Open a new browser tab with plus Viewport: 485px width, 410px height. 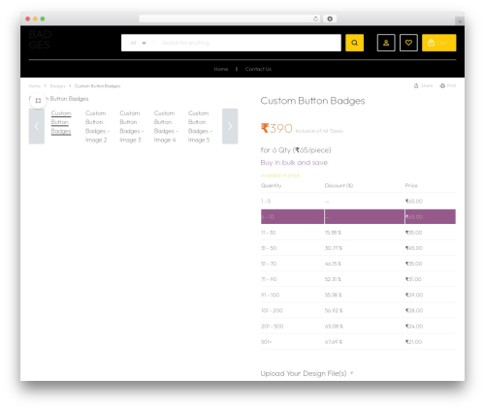[x=460, y=21]
